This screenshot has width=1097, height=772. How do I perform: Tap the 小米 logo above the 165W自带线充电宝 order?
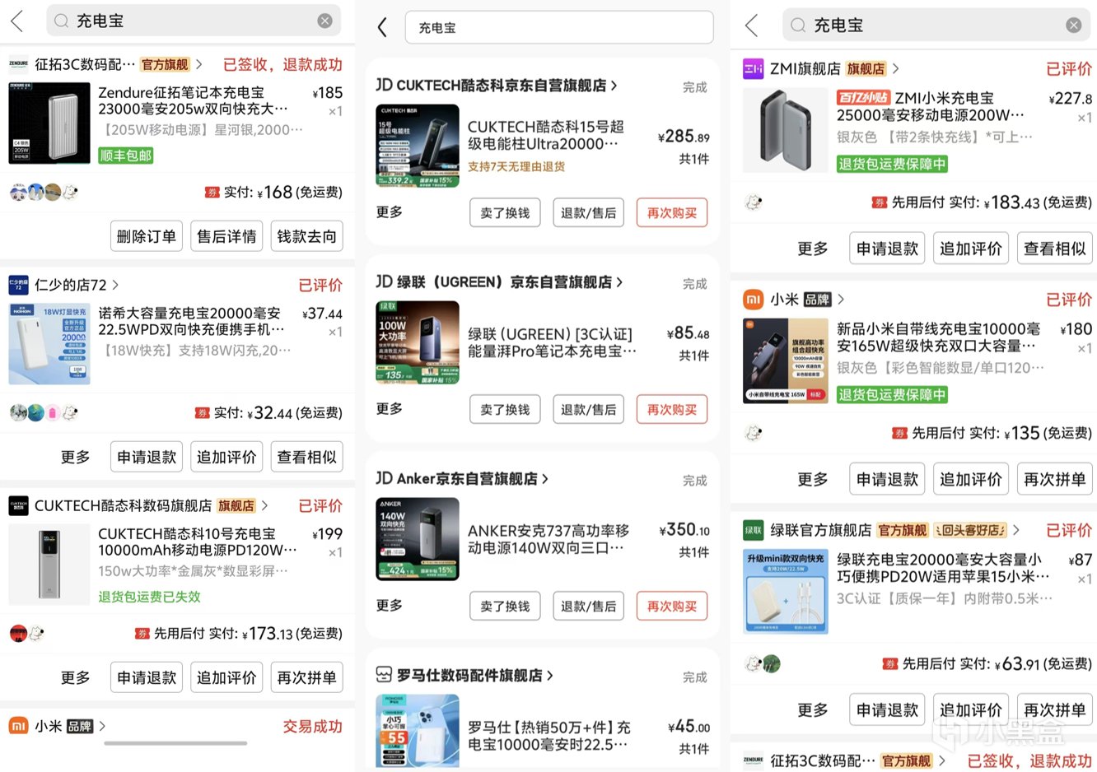click(753, 299)
